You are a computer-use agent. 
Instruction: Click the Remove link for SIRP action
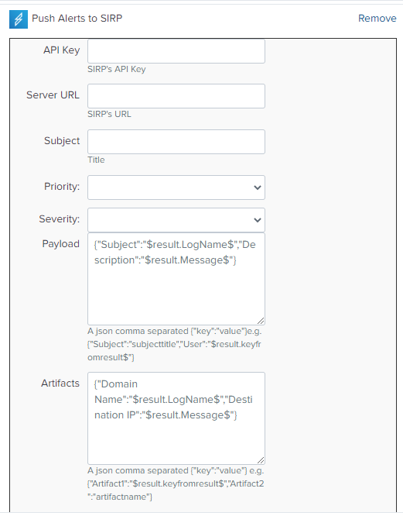(377, 19)
